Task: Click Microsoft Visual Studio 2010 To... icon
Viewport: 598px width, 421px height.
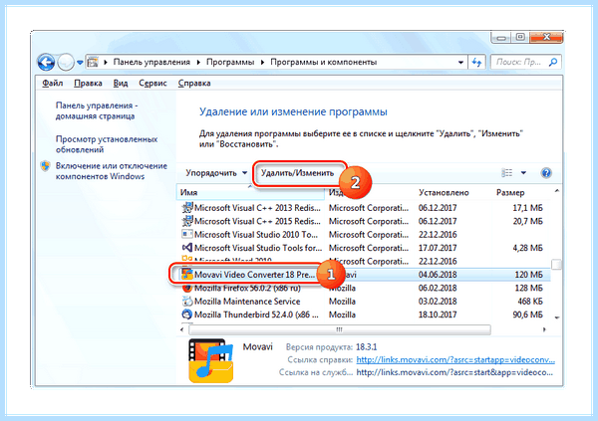Action: click(187, 234)
